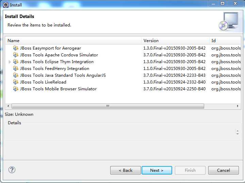Click the Eclipse icon in the title bar

point(6,5)
